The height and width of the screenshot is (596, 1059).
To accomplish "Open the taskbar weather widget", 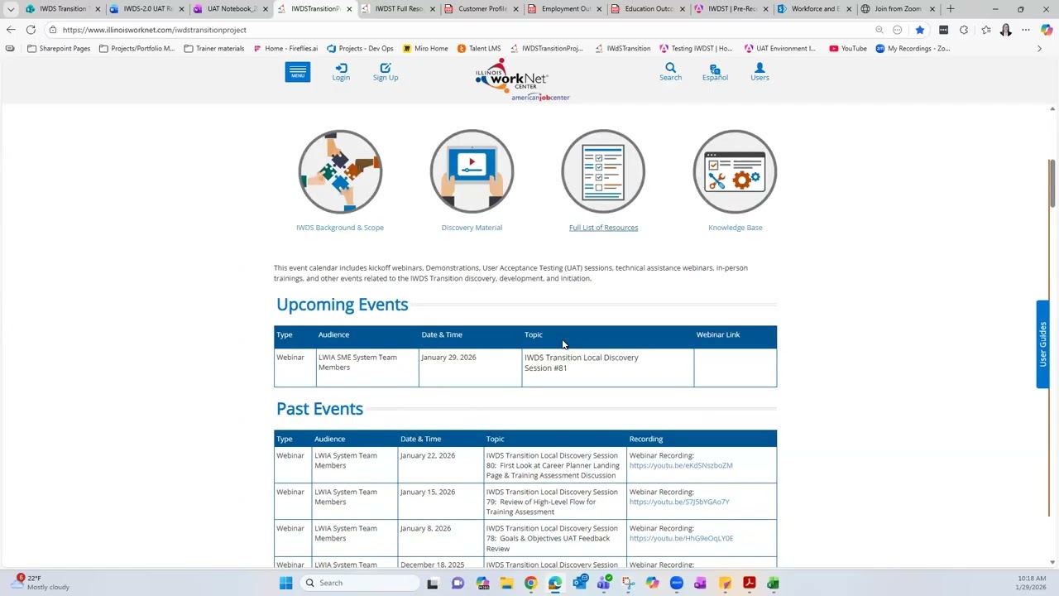I will (x=41, y=583).
